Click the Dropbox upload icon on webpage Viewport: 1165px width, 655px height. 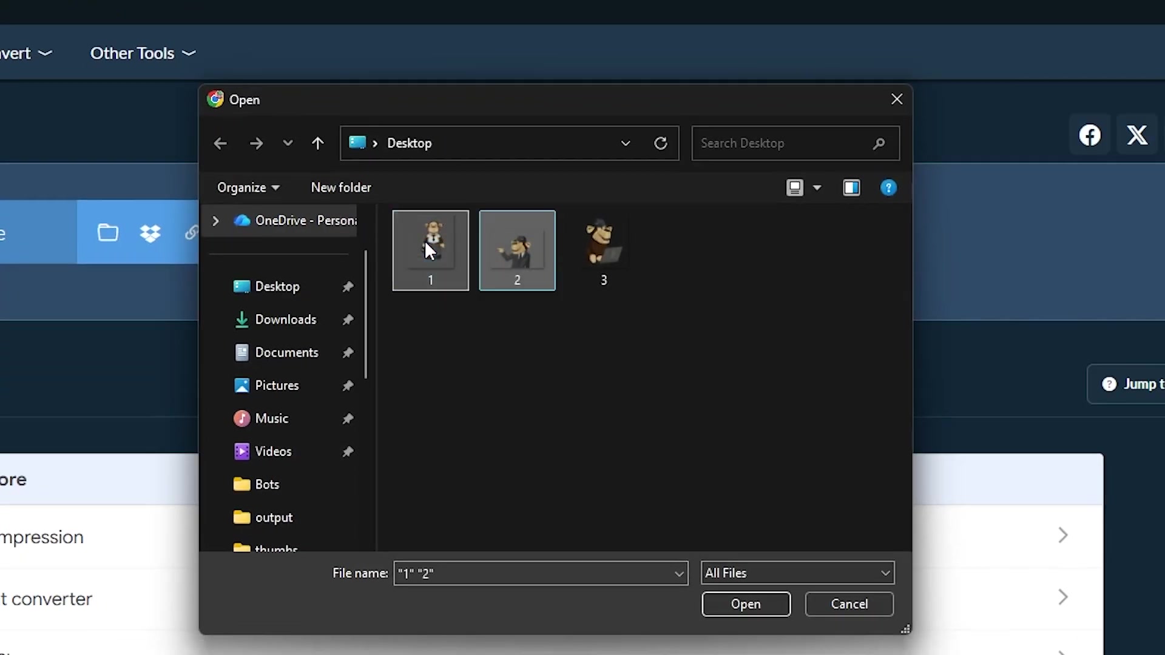150,233
